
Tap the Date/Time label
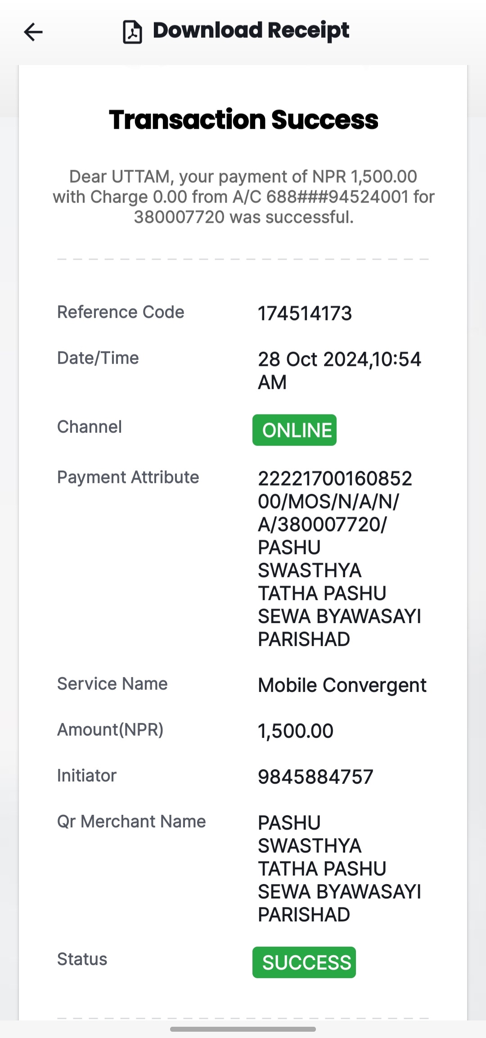[98, 358]
